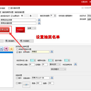Open the 居中对齐 alignment dropdown

[55, 64]
